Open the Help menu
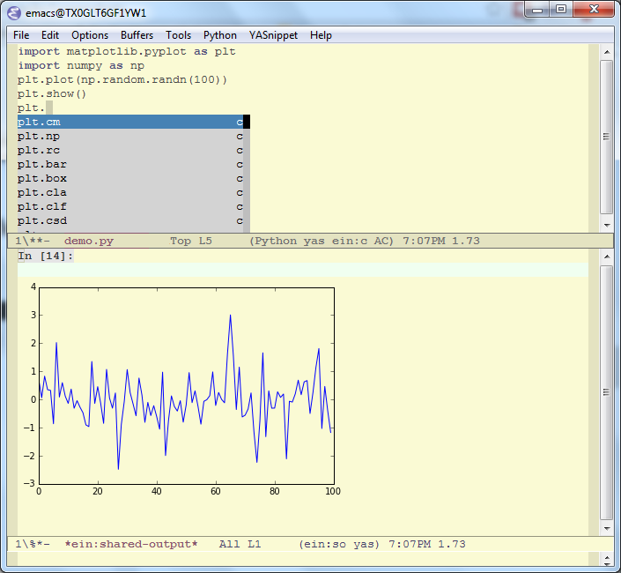The height and width of the screenshot is (573, 621). pos(321,35)
